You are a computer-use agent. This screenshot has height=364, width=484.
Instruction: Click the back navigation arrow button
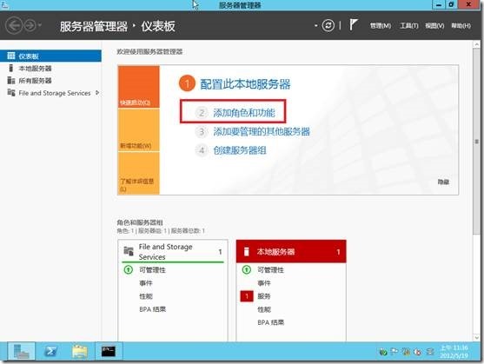(14, 25)
